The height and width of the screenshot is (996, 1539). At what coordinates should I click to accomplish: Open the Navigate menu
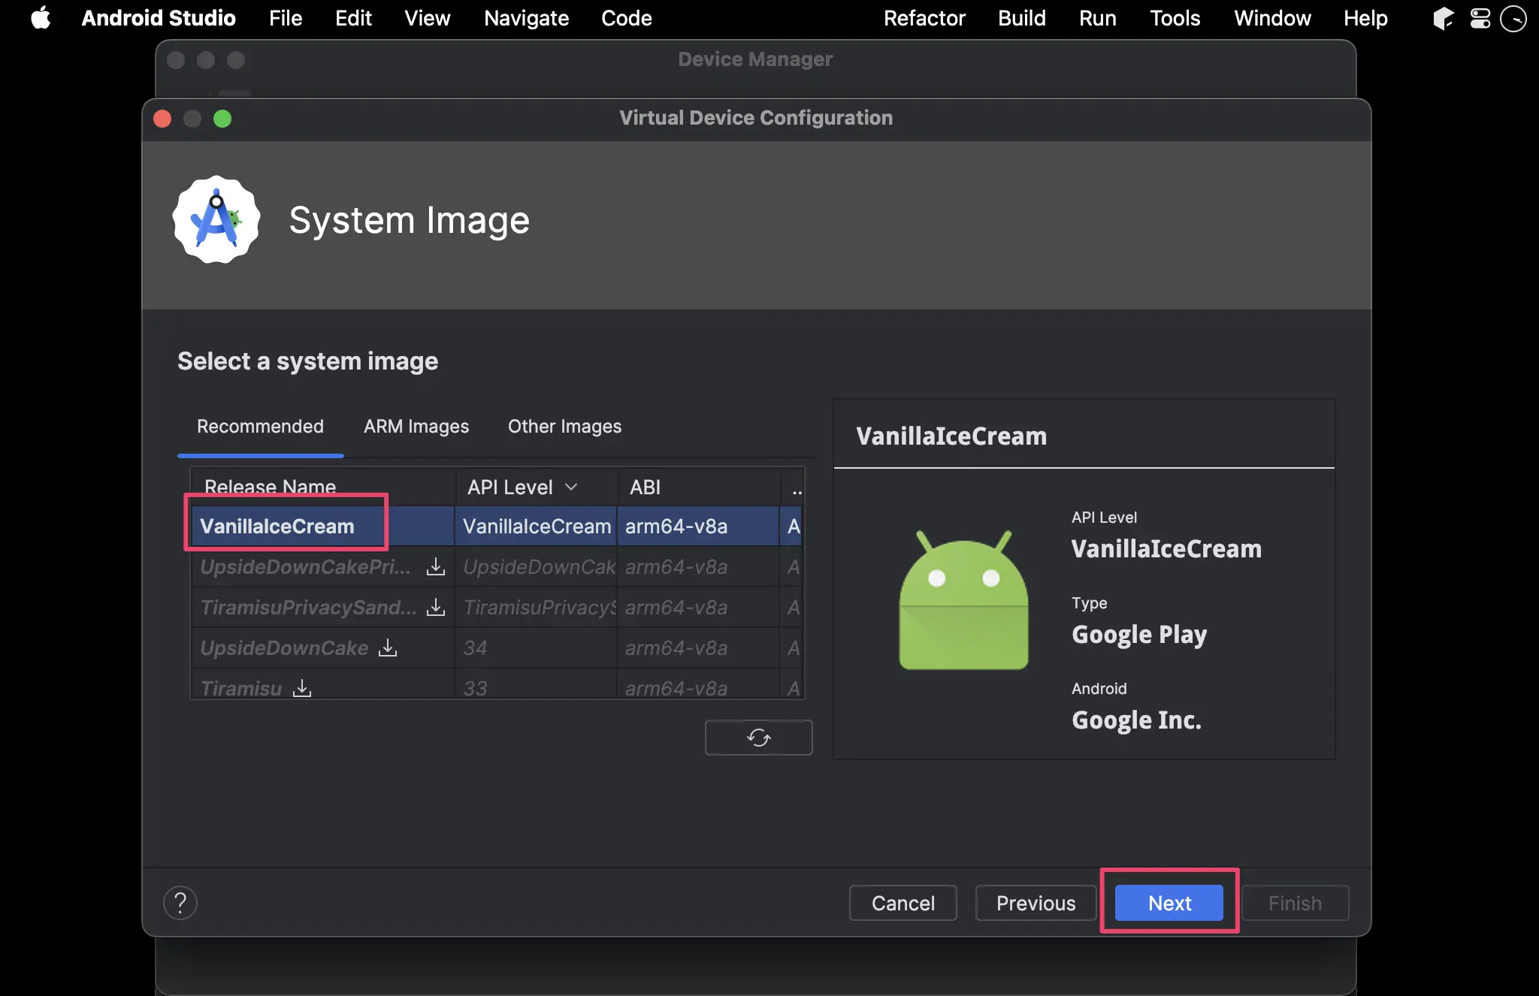coord(526,18)
